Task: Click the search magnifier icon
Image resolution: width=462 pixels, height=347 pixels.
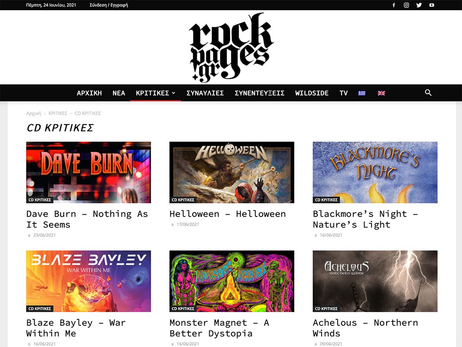Action: [x=428, y=93]
